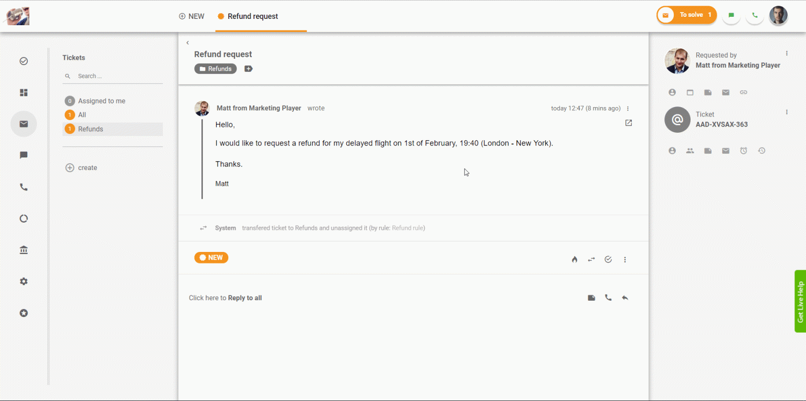The image size is (806, 401).
Task: Open the Calls section in the sidebar
Action: [x=24, y=187]
